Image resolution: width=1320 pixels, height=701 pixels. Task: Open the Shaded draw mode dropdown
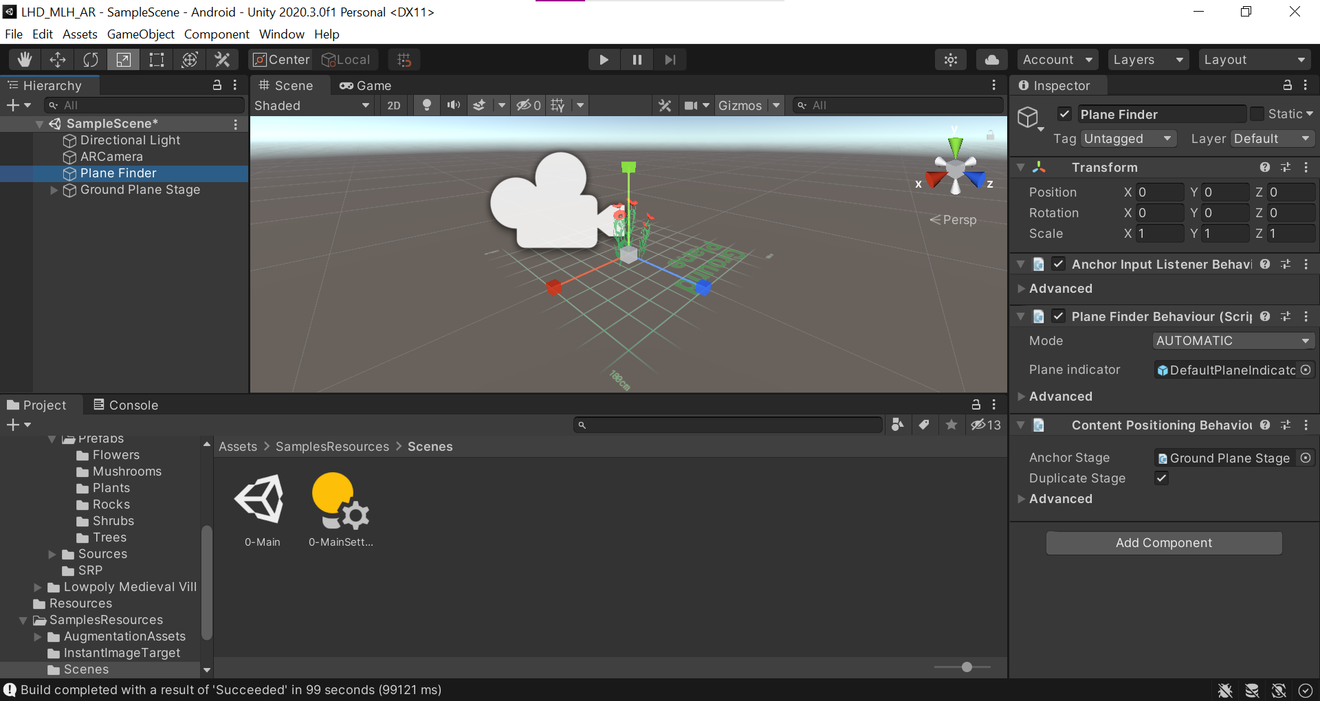313,105
